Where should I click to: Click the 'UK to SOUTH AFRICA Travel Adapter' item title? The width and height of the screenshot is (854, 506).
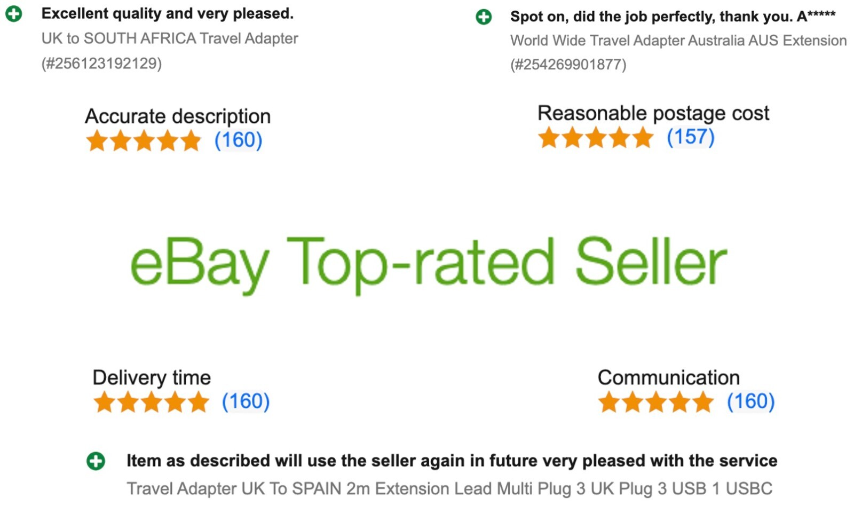pyautogui.click(x=170, y=38)
